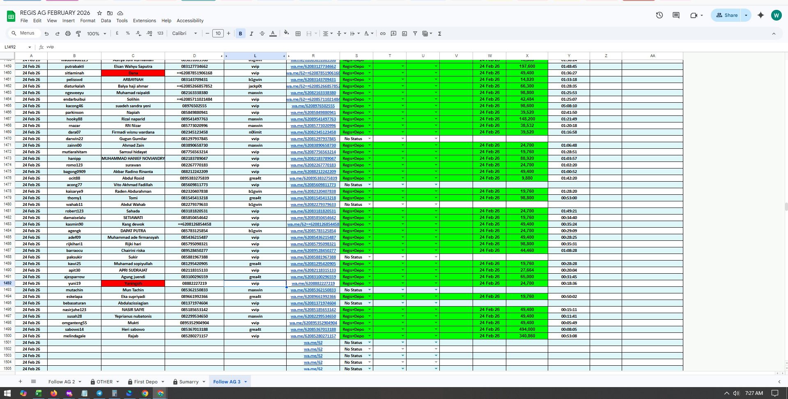Viewport: 788px width, 399px height.
Task: Open the Insert menu
Action: (x=69, y=21)
